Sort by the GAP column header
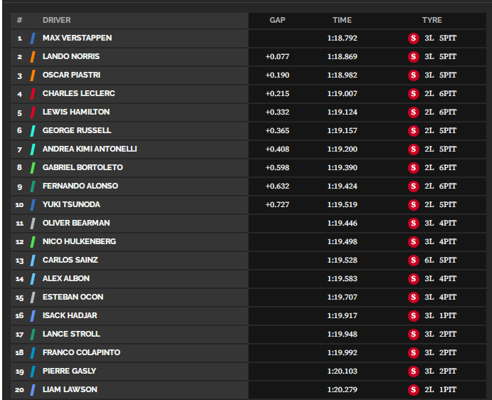Image resolution: width=492 pixels, height=400 pixels. [x=278, y=20]
